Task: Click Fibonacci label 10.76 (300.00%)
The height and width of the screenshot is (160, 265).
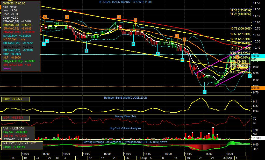Action: [240, 28]
